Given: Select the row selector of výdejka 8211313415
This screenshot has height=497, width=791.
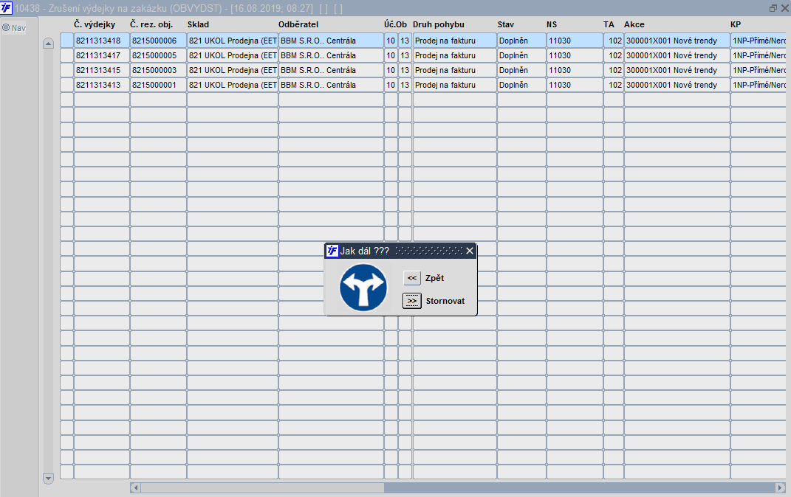Looking at the screenshot, I should click(x=66, y=70).
